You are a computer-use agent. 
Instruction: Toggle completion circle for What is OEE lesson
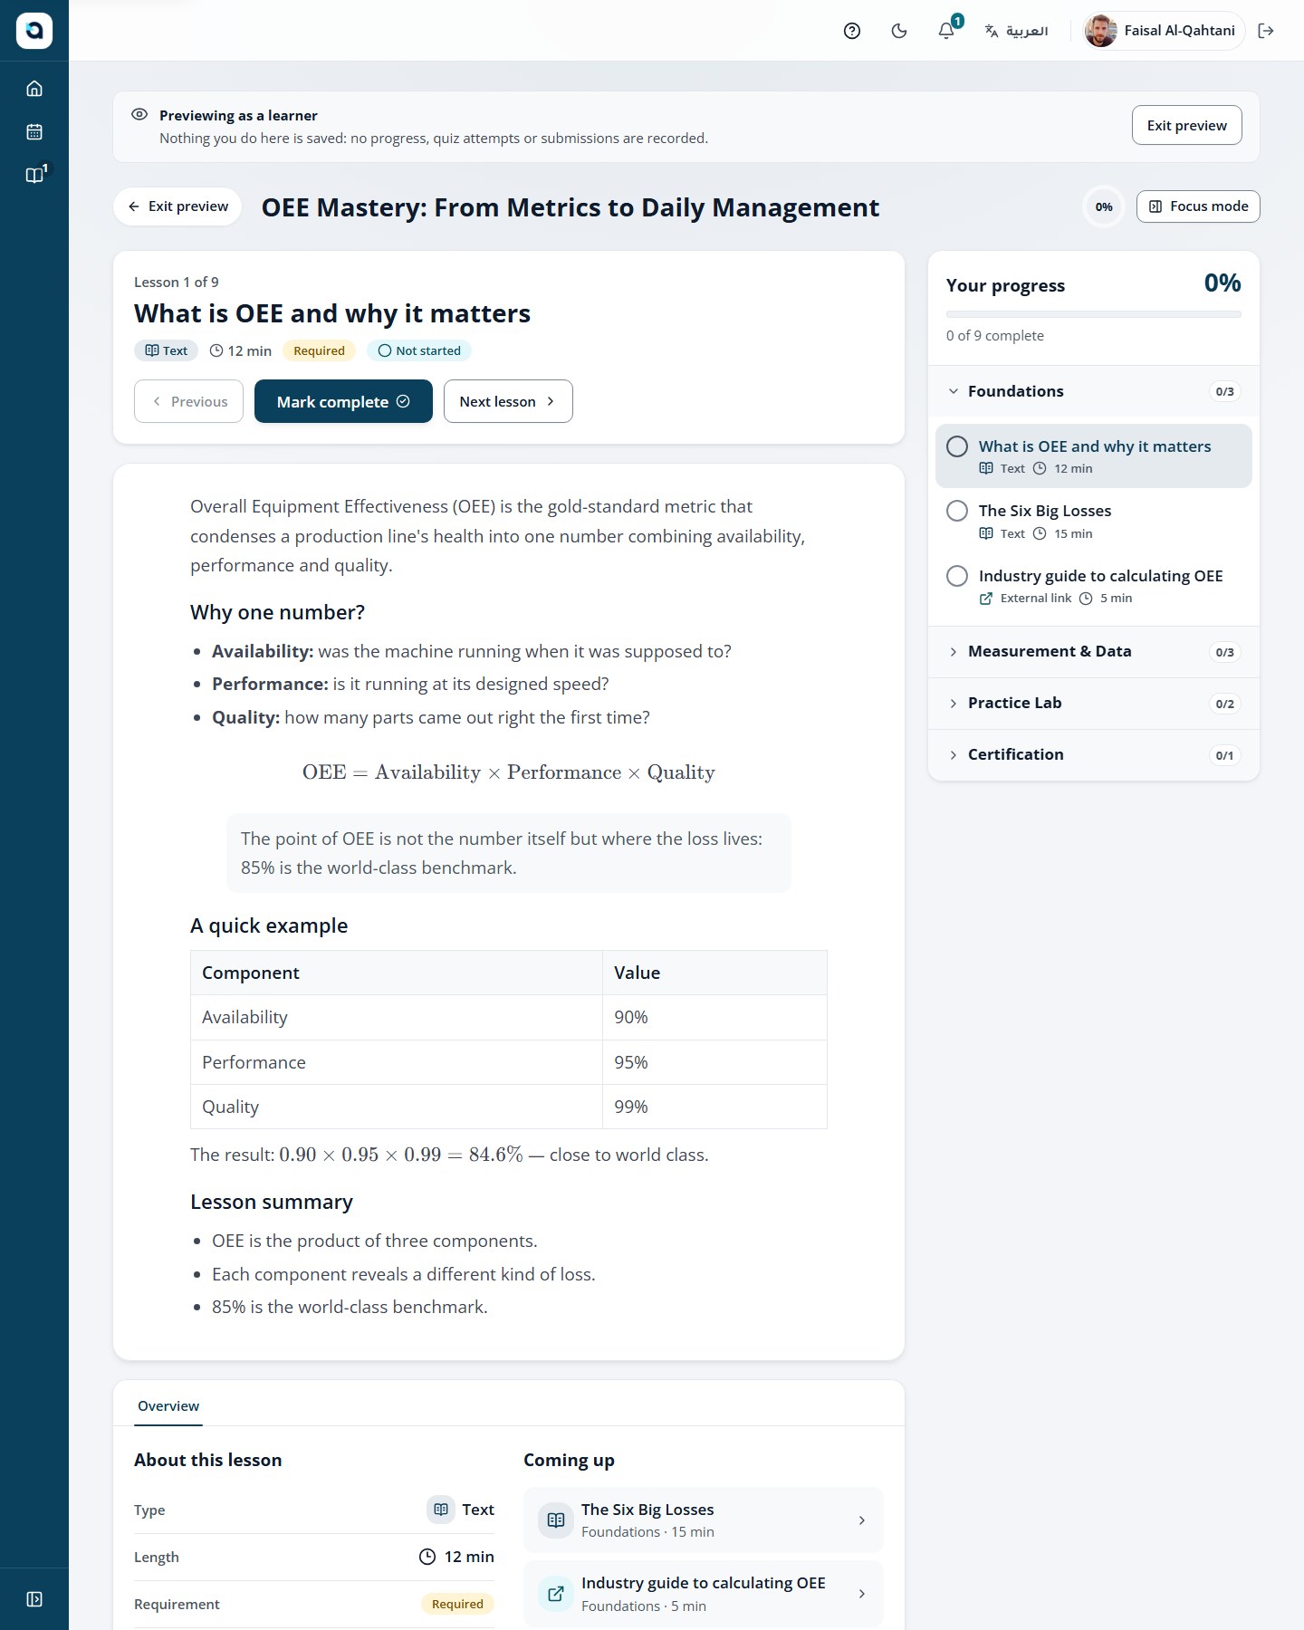click(x=957, y=446)
